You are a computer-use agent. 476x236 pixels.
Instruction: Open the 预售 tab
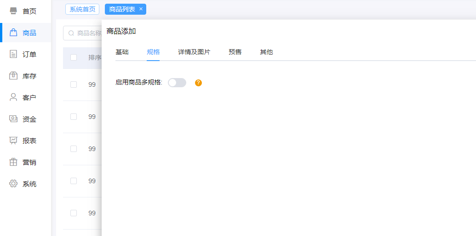[235, 52]
